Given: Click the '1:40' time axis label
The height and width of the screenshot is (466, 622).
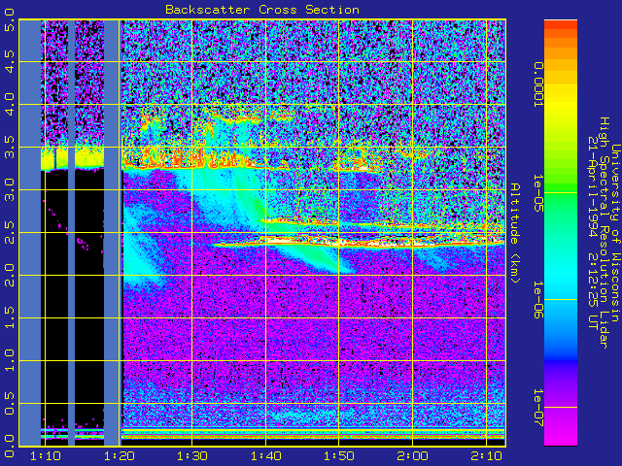Looking at the screenshot, I should 265,456.
